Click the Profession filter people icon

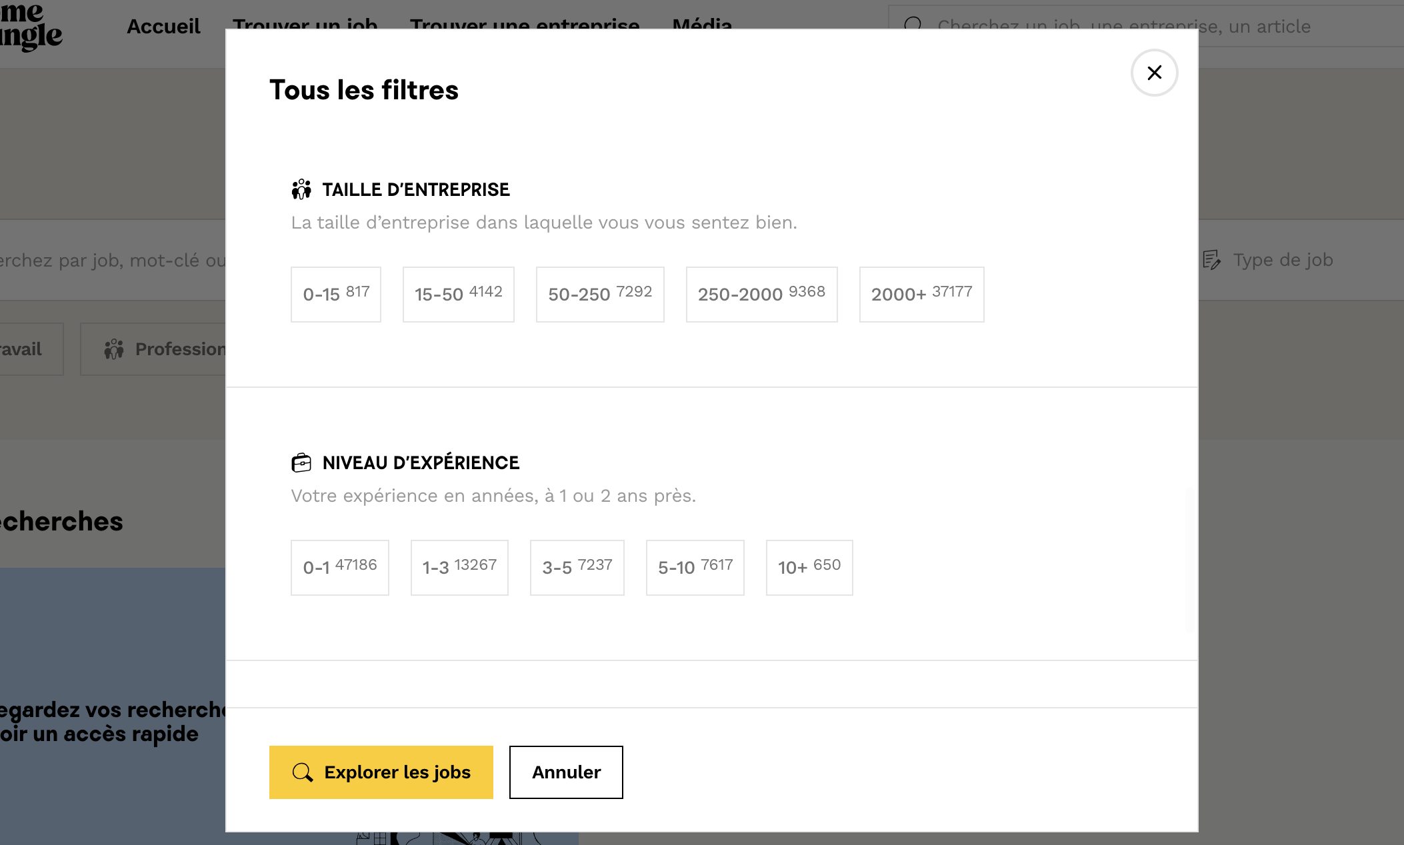pos(114,349)
